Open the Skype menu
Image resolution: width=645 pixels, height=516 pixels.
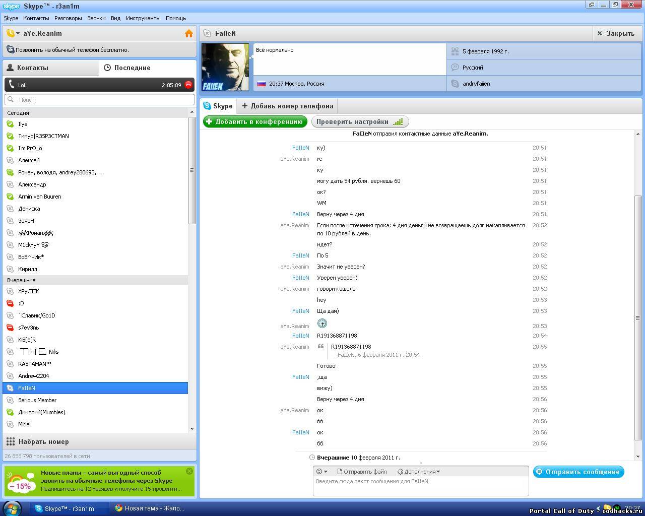[x=11, y=18]
